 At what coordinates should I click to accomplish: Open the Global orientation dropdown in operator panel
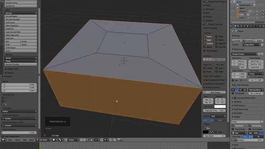(x=19, y=111)
